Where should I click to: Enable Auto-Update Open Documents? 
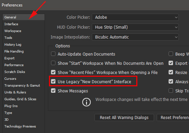pos(53,54)
